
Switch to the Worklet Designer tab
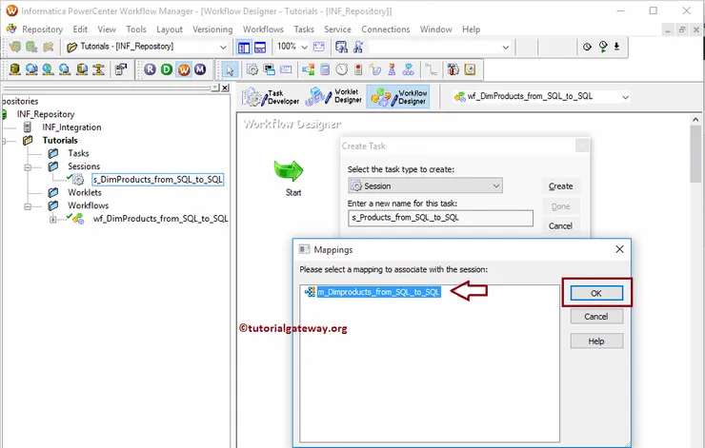(x=333, y=96)
